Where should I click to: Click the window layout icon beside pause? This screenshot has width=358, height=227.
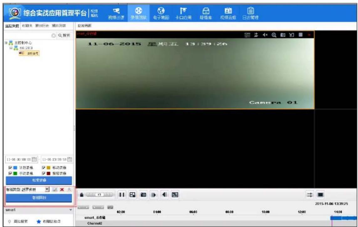[x=132, y=195]
